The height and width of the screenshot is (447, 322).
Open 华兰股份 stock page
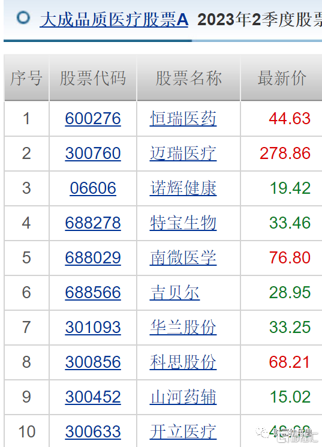pos(183,327)
